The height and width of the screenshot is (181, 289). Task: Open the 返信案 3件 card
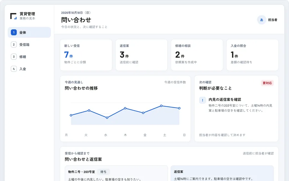(142, 55)
